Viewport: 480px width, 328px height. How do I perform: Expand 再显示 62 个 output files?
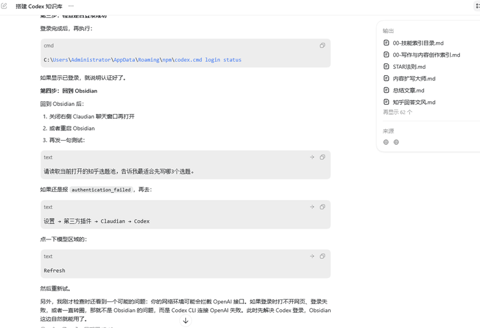[397, 112]
